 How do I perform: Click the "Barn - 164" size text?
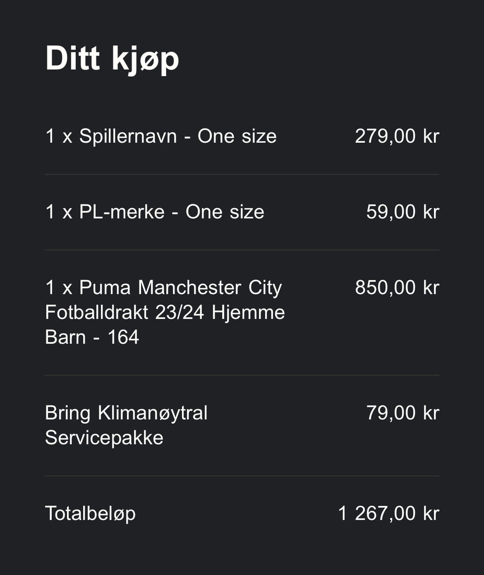(x=92, y=337)
